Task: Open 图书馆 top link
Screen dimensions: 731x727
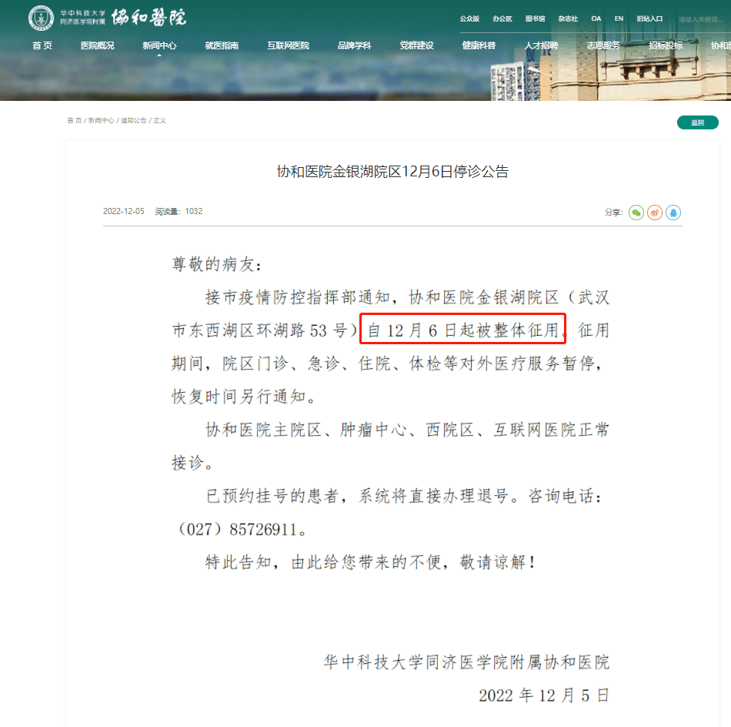Action: pos(536,18)
